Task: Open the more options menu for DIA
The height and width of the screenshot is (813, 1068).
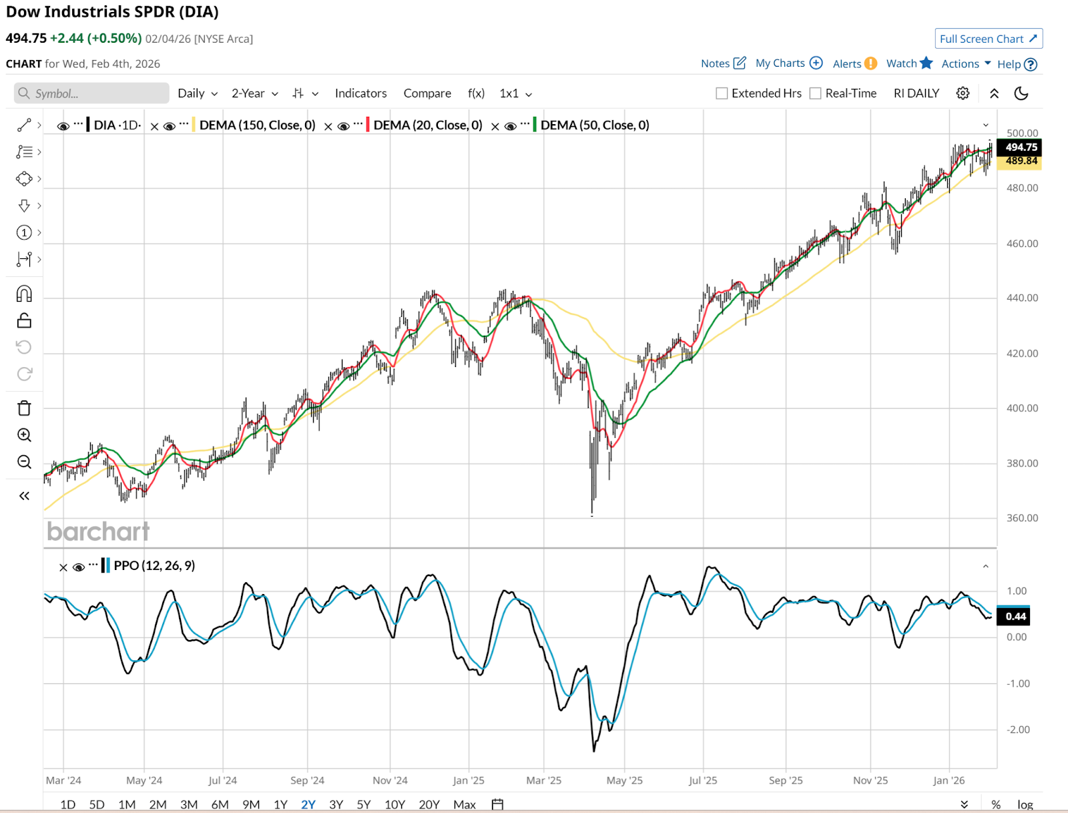Action: click(x=79, y=123)
